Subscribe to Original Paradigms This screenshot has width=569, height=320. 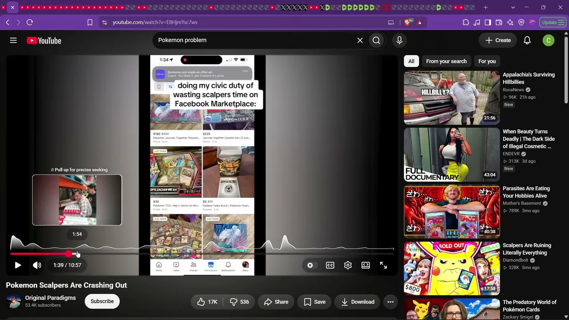102,301
